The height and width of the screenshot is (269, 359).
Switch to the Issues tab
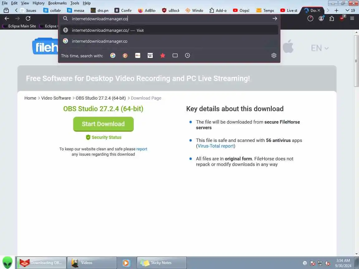tap(28, 10)
